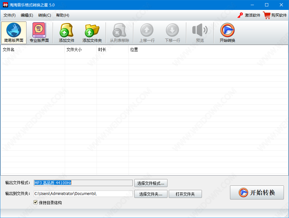289x218 pixels.
Task: Minimize the application window
Action: coord(252,5)
